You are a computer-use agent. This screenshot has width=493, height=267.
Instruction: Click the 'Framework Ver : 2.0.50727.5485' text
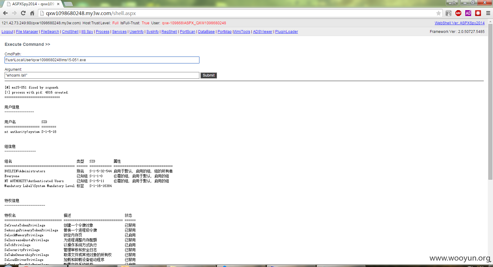pos(457,32)
